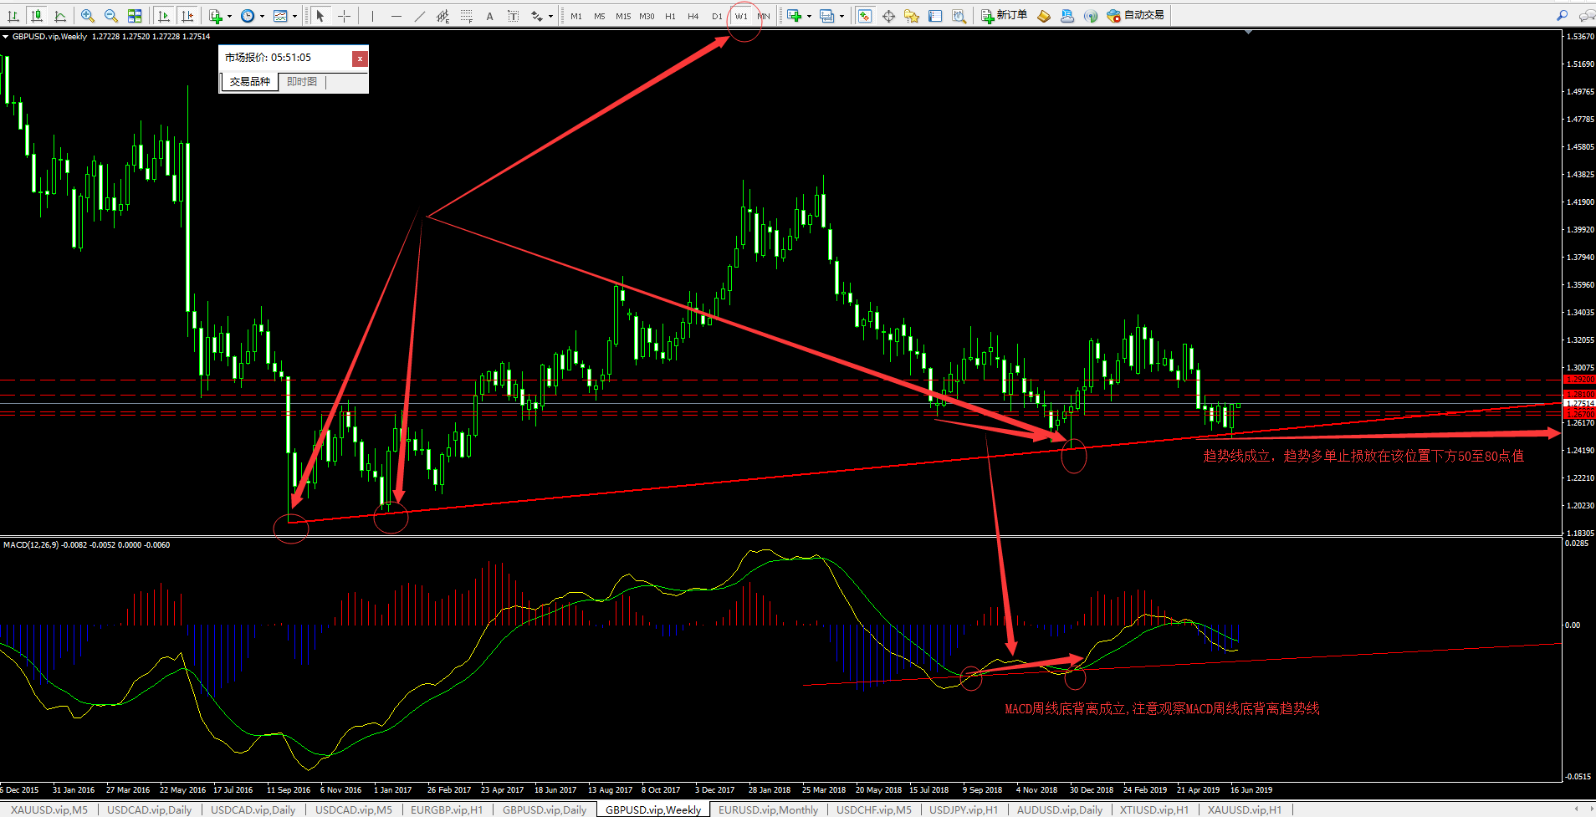Expand templates dropdown arrow

[294, 16]
